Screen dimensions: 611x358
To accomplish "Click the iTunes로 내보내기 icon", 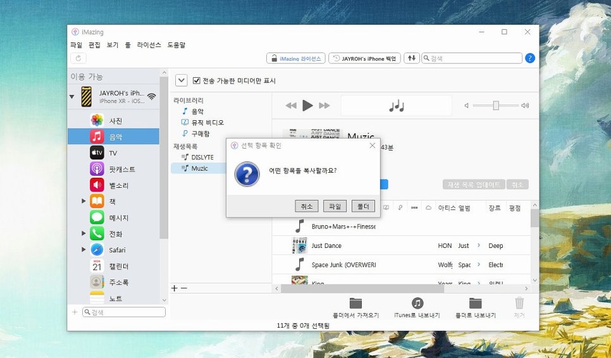I will (417, 303).
